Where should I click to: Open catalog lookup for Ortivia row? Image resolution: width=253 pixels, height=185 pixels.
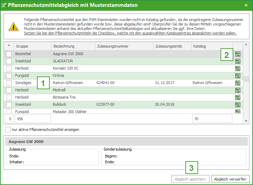click(x=238, y=76)
